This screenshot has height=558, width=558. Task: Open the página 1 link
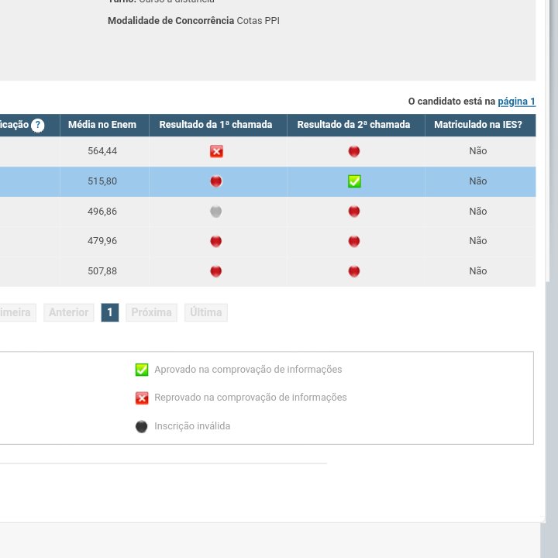tap(516, 102)
